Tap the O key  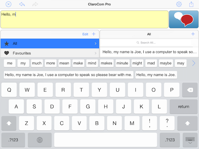(x=154, y=90)
